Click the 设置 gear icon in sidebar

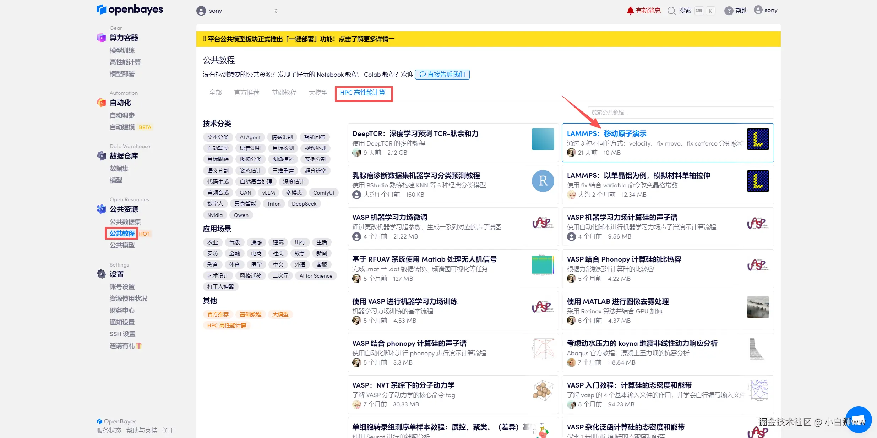pos(101,274)
